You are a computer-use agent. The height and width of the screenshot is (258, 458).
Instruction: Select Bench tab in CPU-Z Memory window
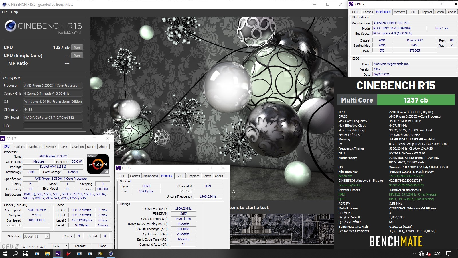(x=207, y=176)
